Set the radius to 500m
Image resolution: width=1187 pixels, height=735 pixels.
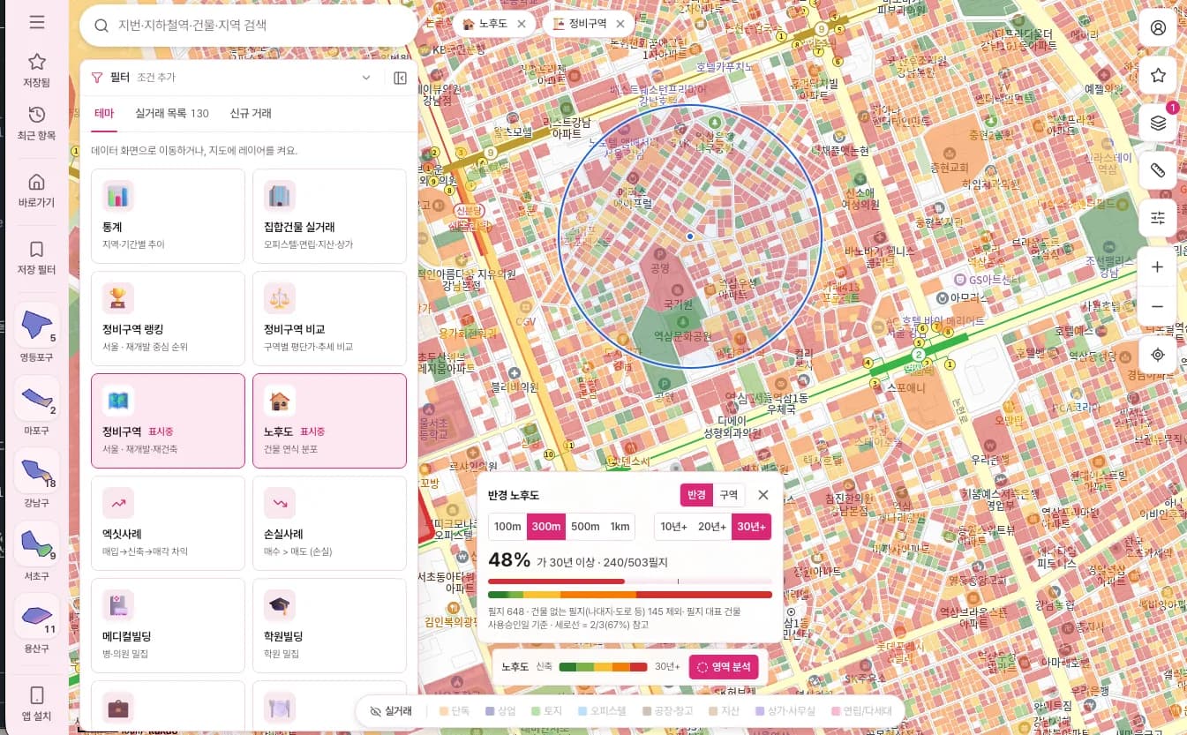click(x=584, y=527)
